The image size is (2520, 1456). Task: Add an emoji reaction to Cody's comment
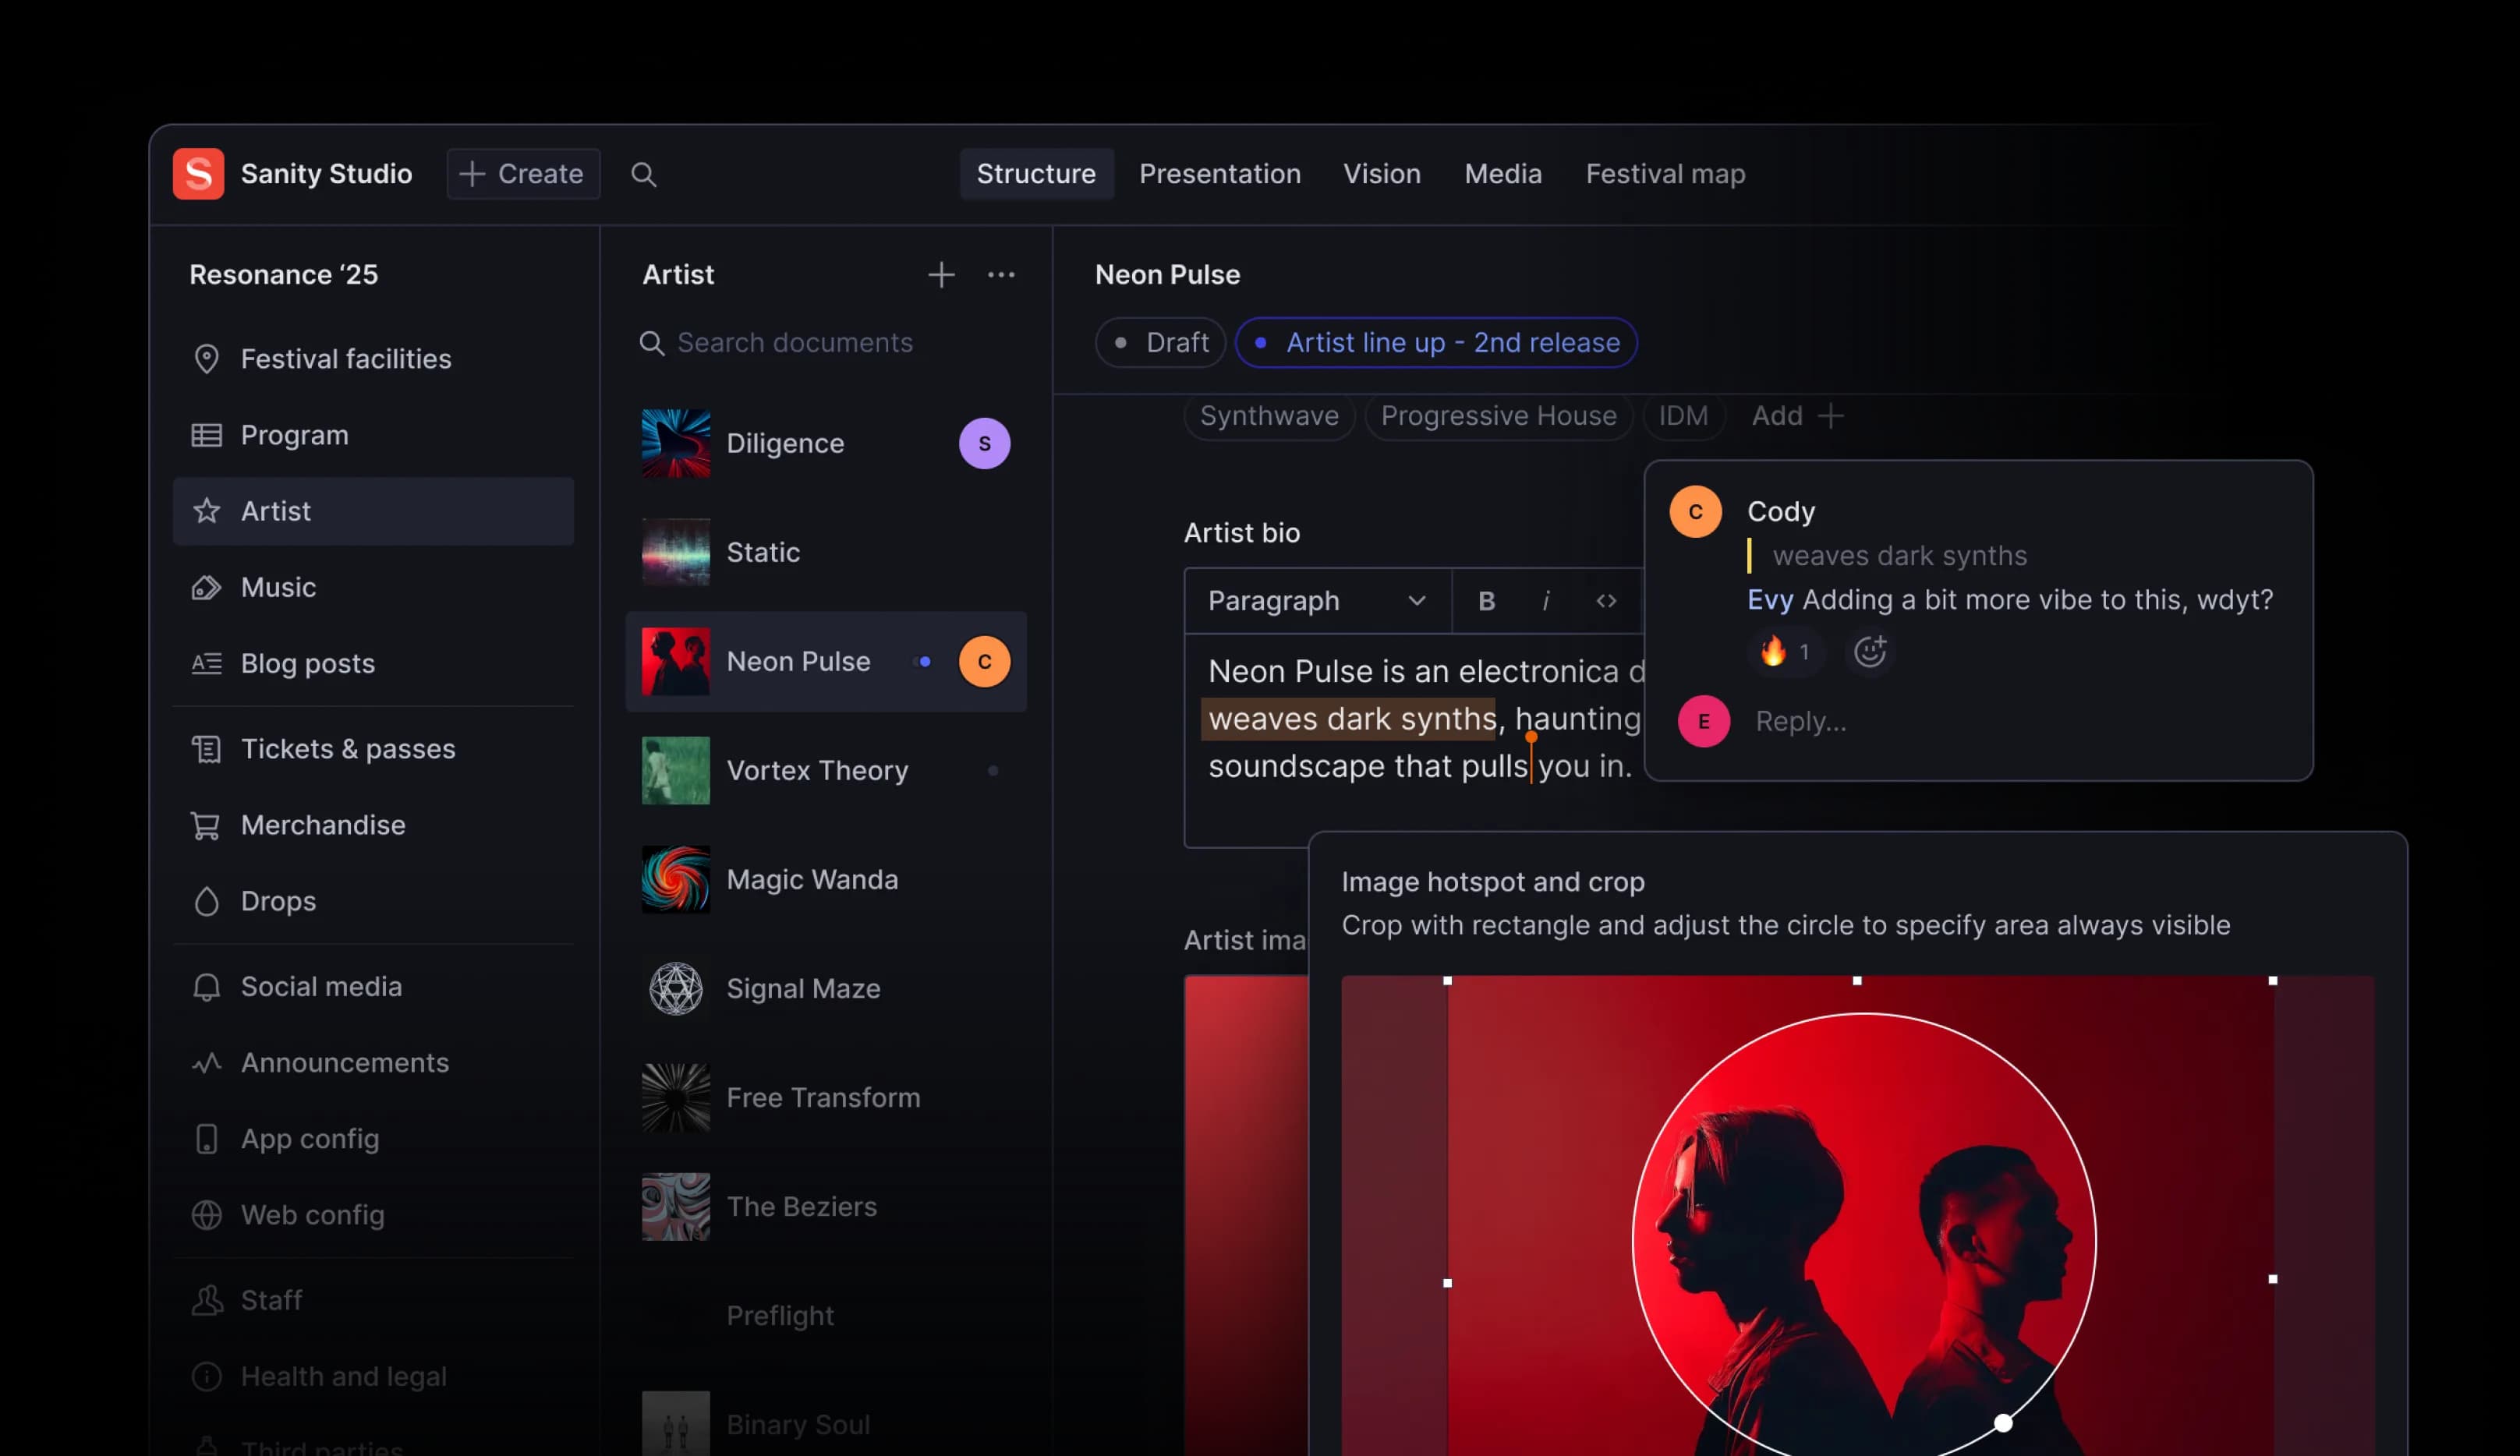point(1870,652)
